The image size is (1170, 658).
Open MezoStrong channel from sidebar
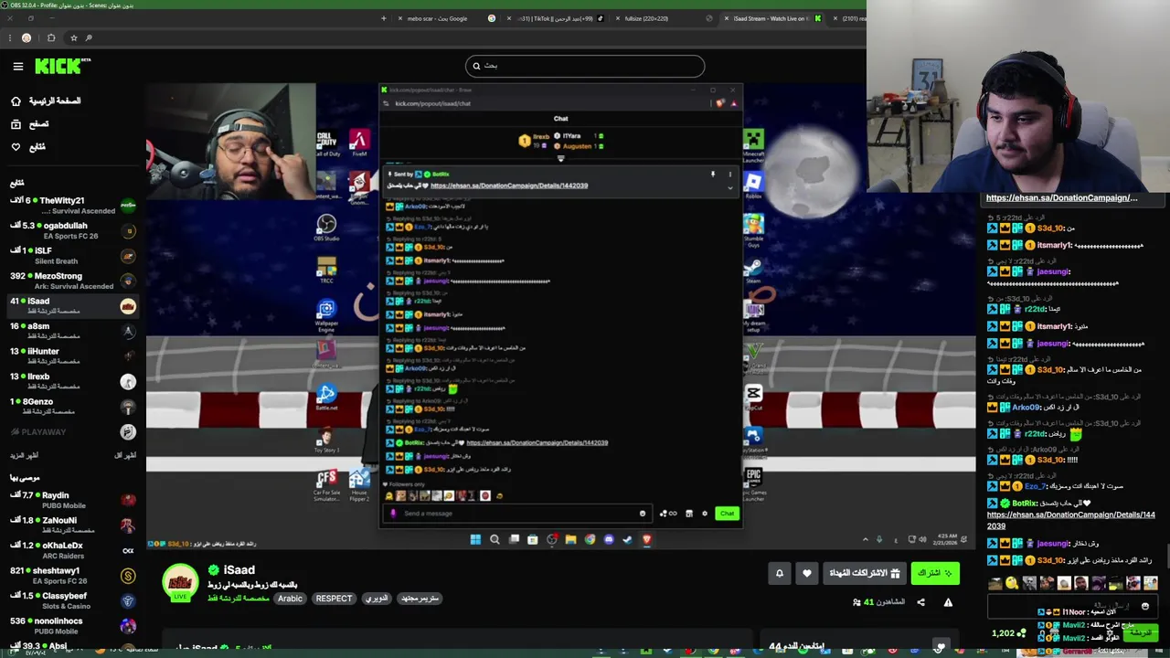[x=73, y=281]
